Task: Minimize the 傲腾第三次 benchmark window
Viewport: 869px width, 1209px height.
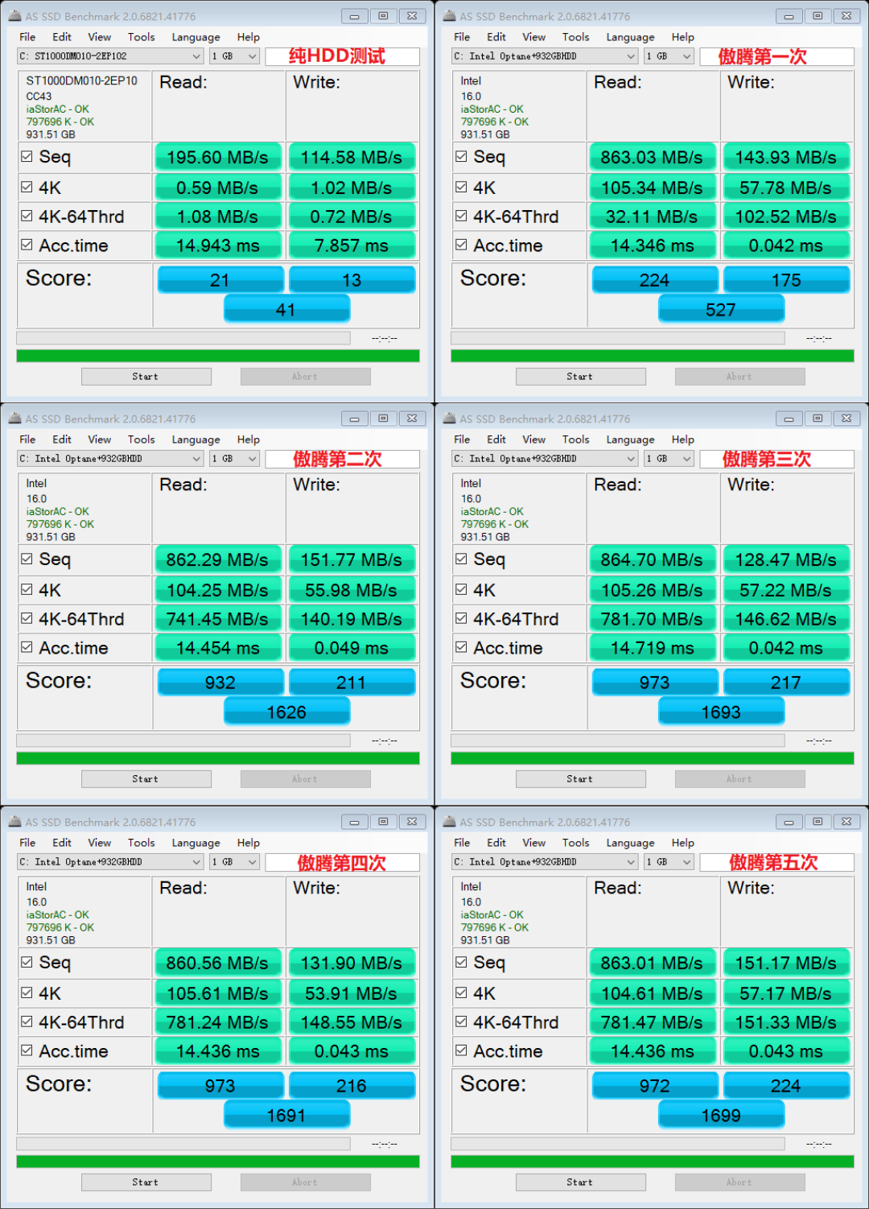Action: click(x=789, y=419)
